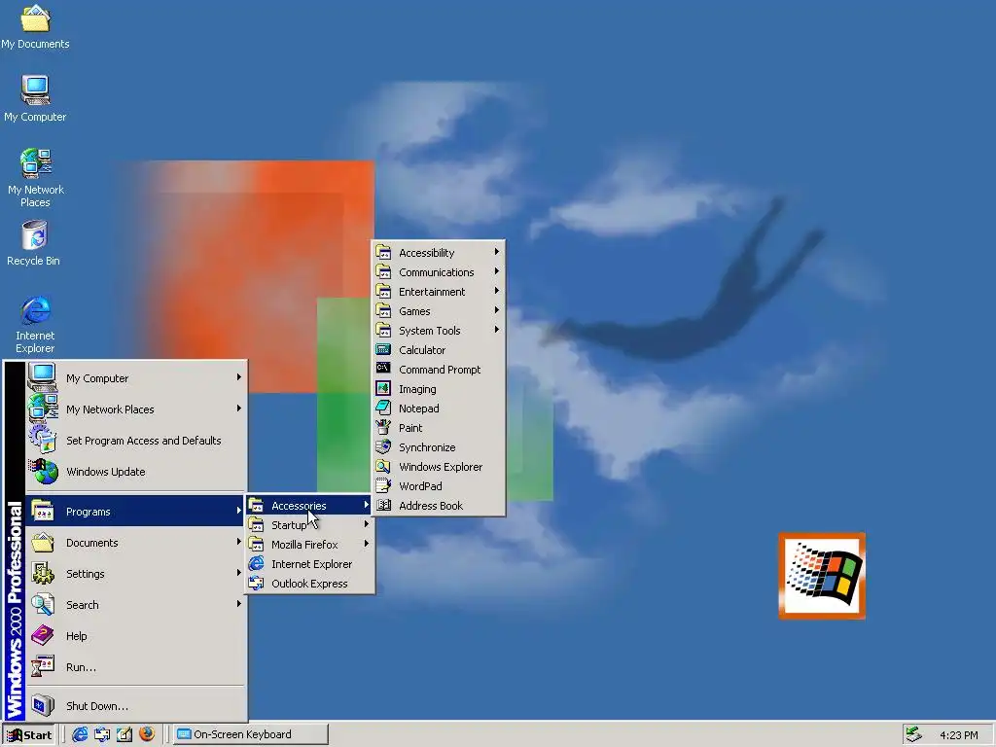This screenshot has width=996, height=747.
Task: Expand the Search submenu arrow
Action: coord(239,604)
